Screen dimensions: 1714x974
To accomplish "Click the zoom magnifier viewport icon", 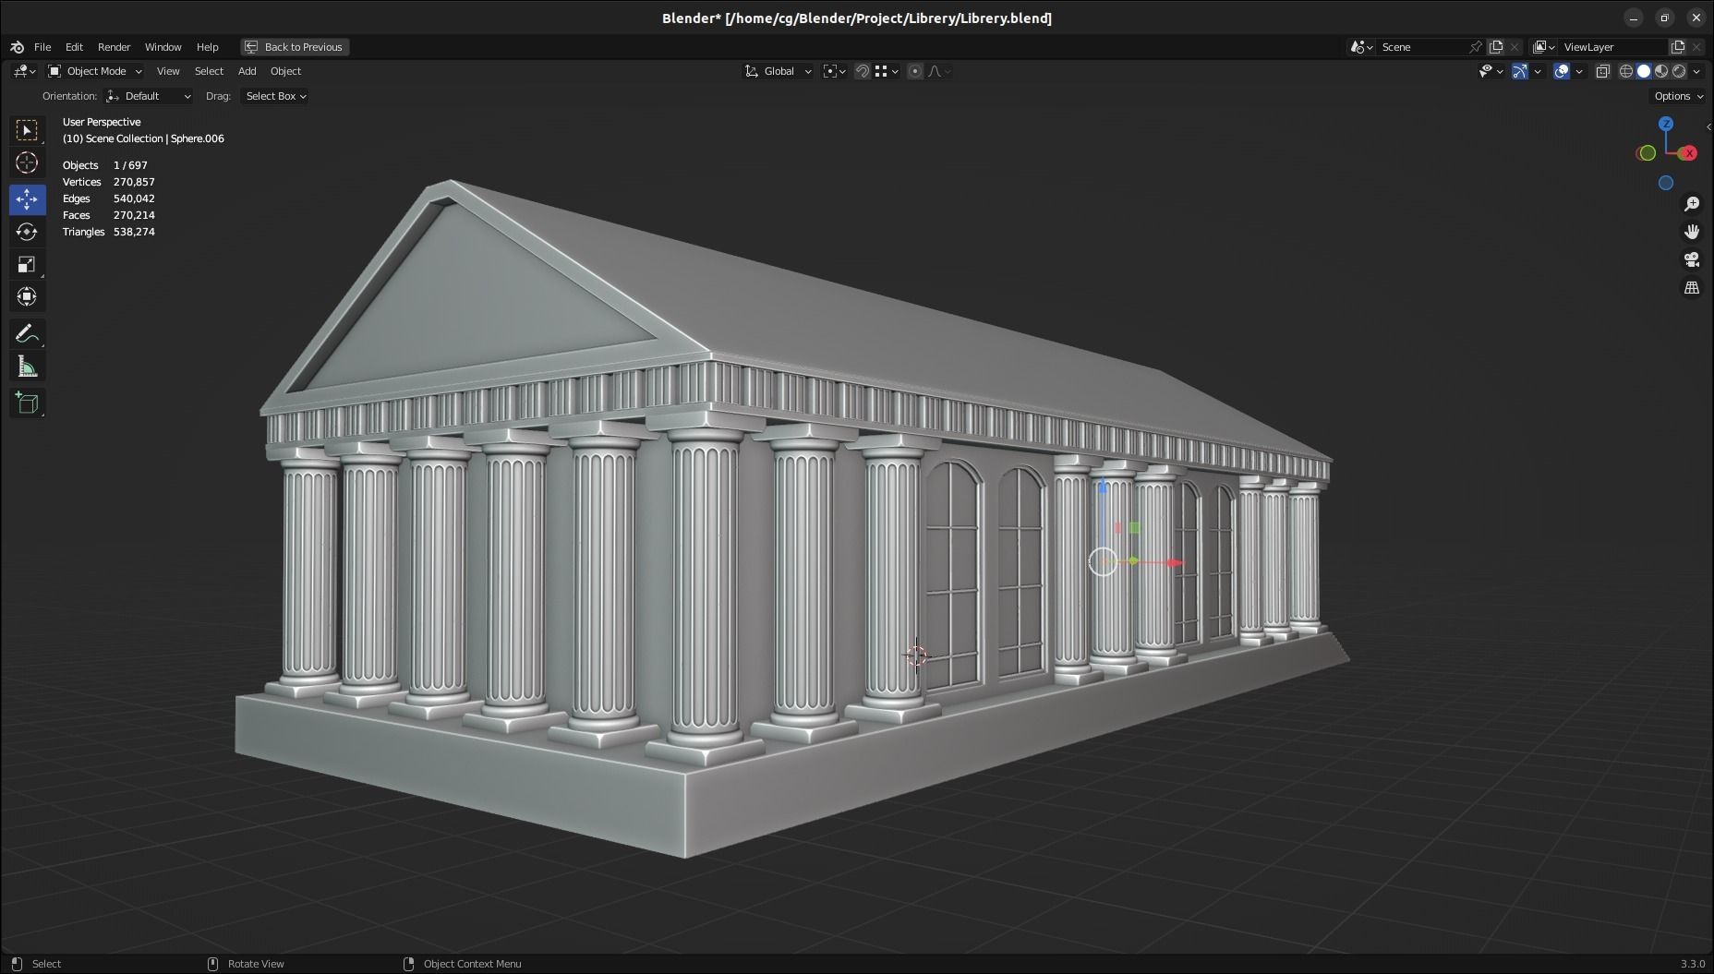I will click(1692, 204).
